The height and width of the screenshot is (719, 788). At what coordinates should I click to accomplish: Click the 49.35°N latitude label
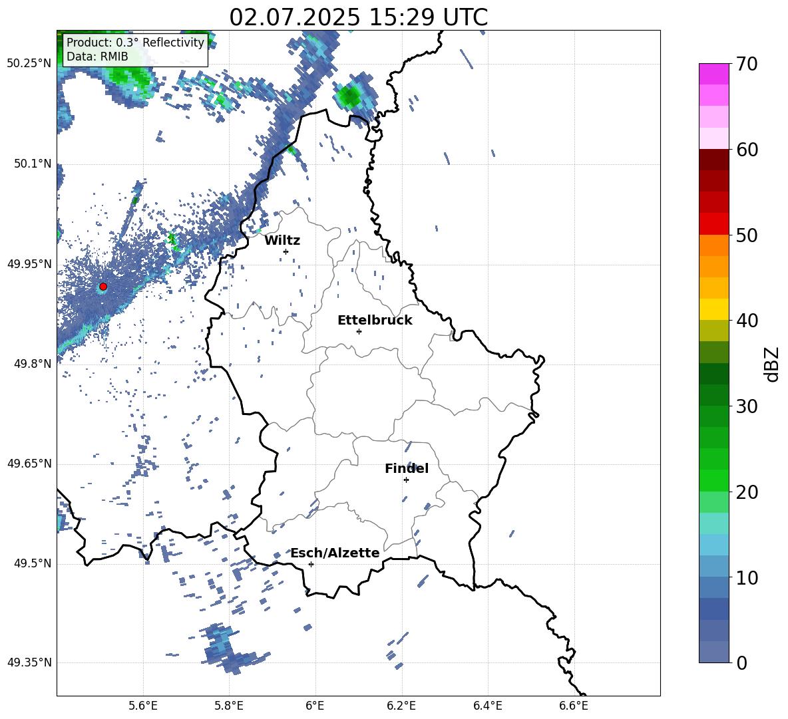(x=29, y=662)
